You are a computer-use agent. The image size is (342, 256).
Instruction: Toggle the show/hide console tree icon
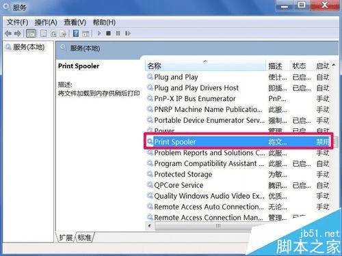click(x=31, y=33)
